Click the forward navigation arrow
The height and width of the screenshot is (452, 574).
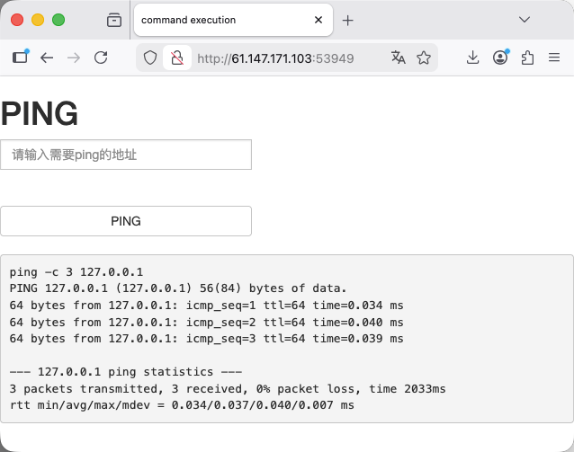(x=74, y=58)
